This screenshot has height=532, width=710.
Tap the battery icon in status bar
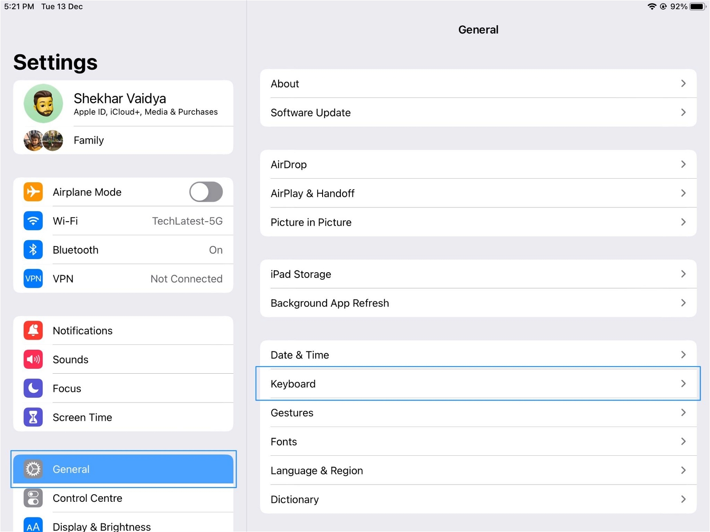coord(698,7)
